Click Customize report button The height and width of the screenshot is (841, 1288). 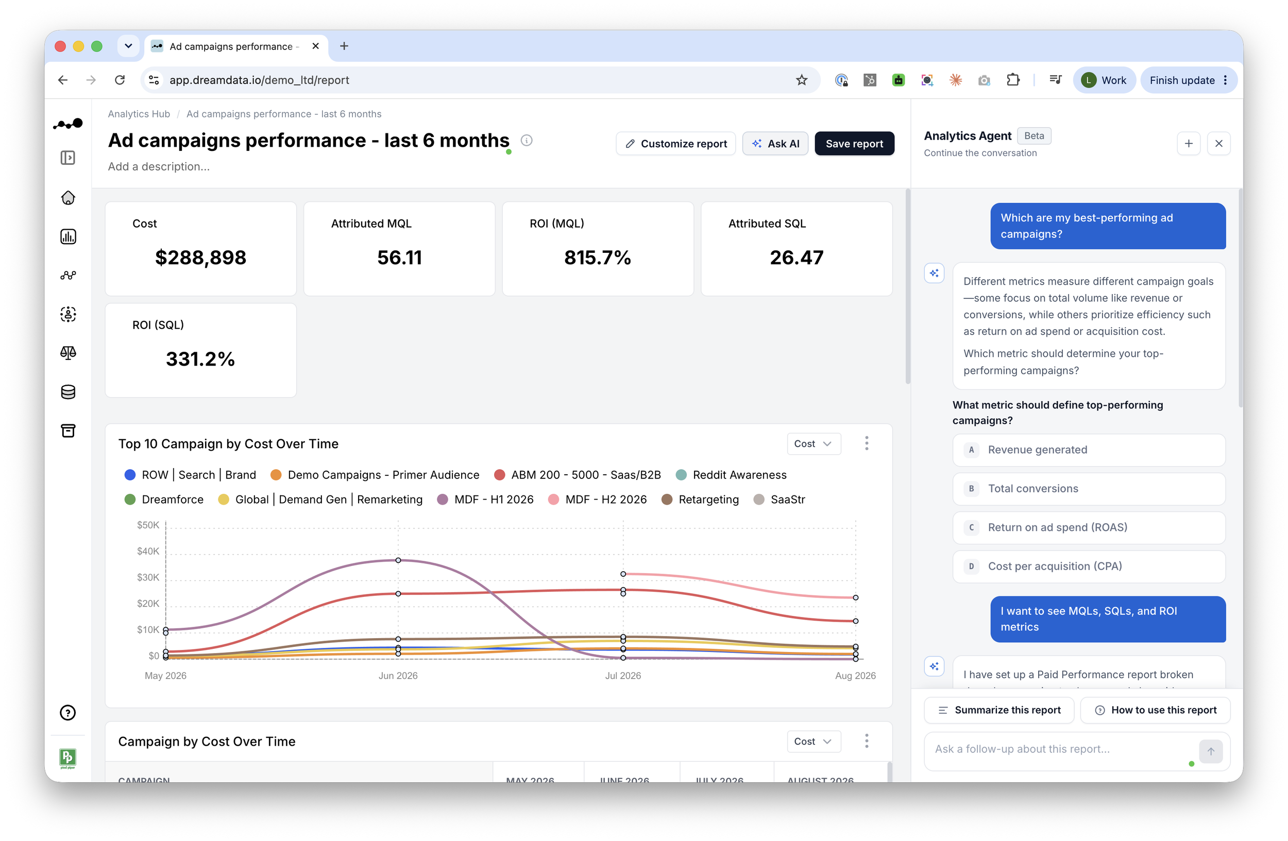pos(676,144)
